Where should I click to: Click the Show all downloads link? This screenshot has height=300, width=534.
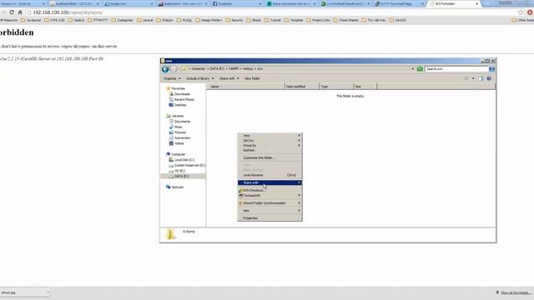(516, 292)
